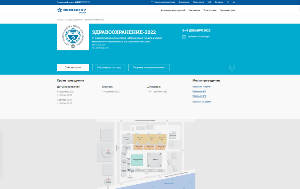Screen dimensions: 300x189
Task: Open the Организаторам menu item
Action: tap(227, 10)
